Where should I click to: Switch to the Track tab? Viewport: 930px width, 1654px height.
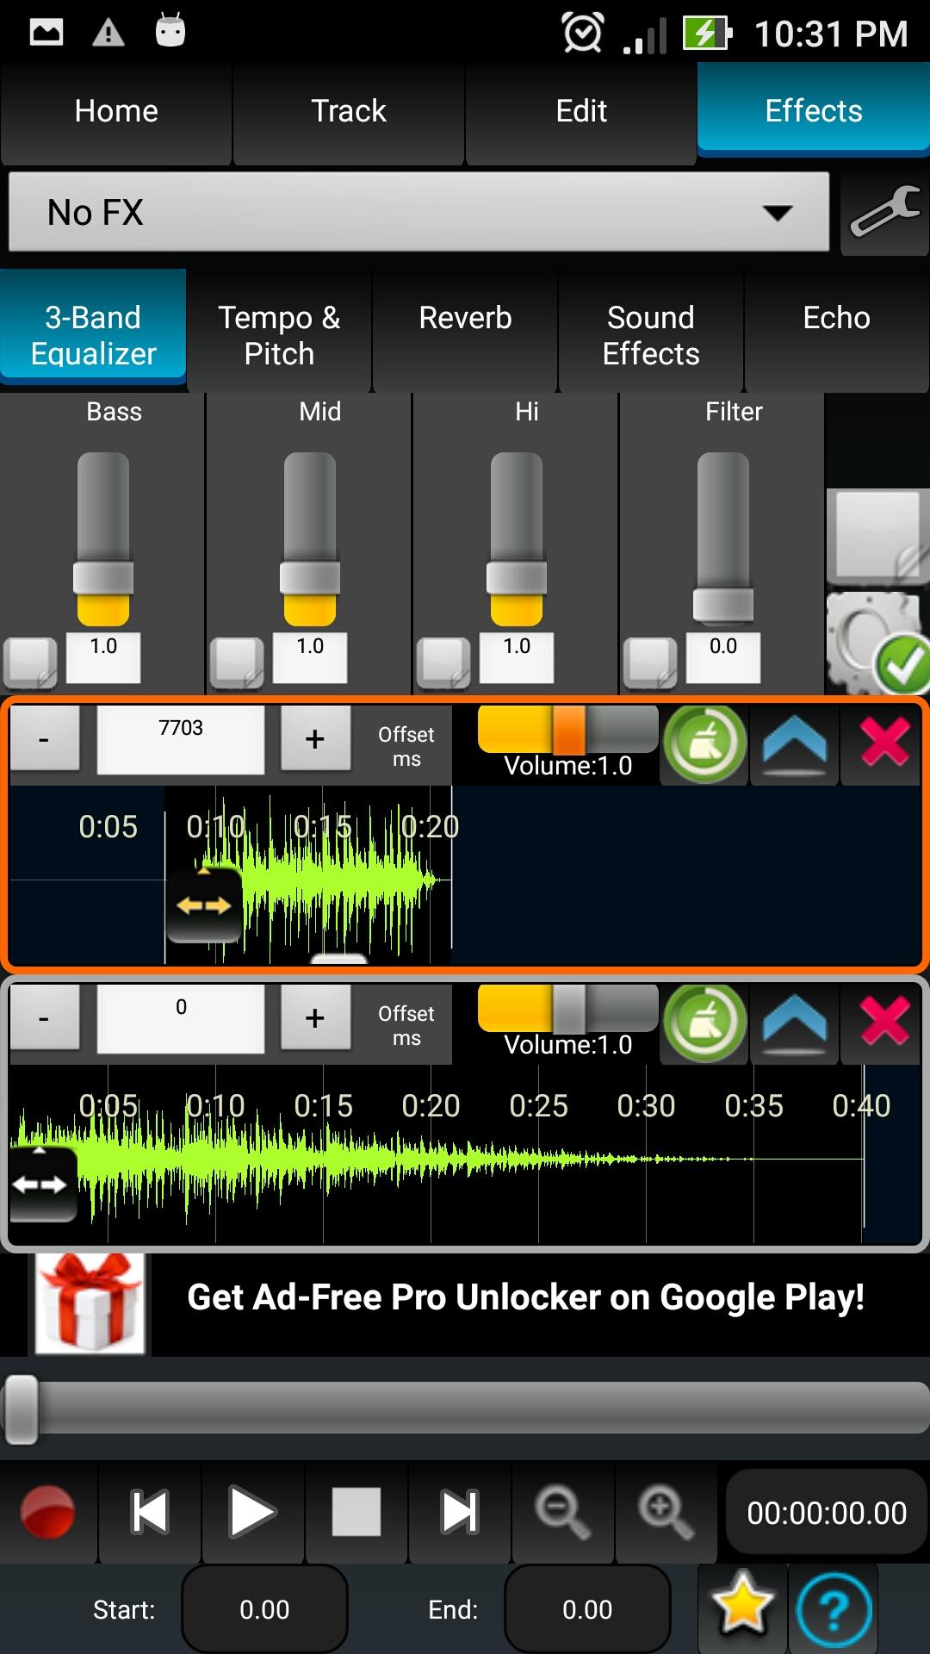[x=349, y=111]
